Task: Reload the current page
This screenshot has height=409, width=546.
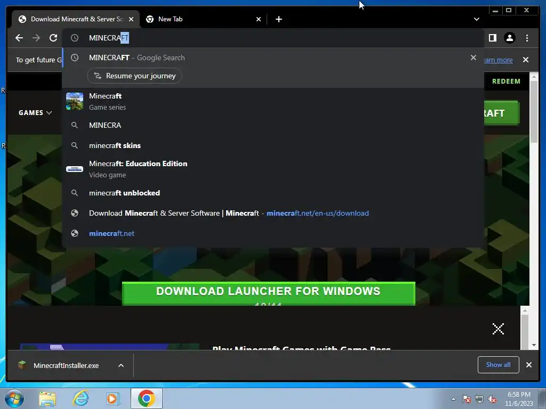Action: [53, 38]
